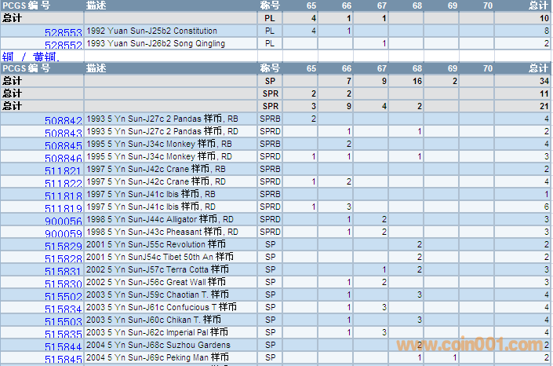This screenshot has height=366, width=553.
Task: Click PCGS number 515829 Revolution
Action: tap(63, 247)
